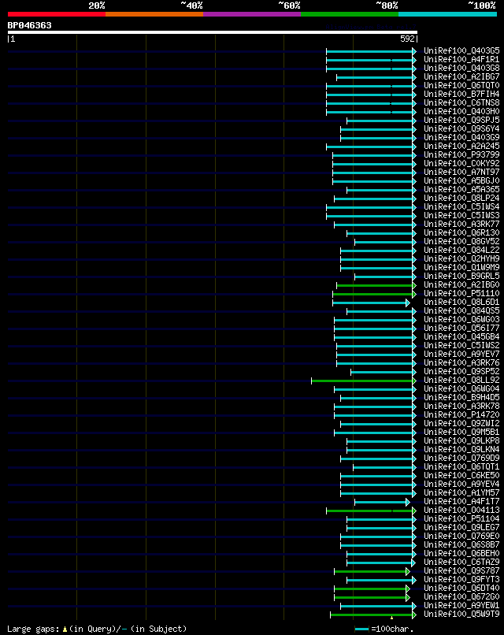
Task: Select the UniRef100_Q9LKP8 label
Action: [x=461, y=441]
